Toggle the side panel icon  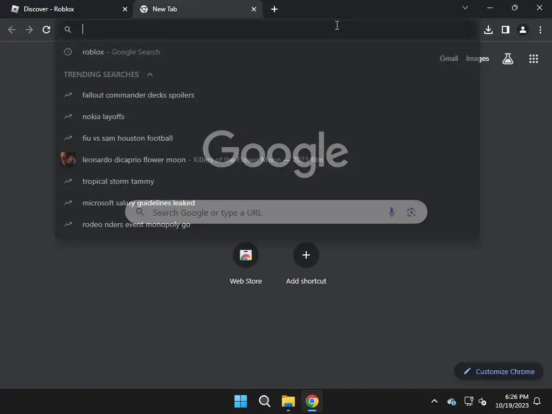click(506, 30)
